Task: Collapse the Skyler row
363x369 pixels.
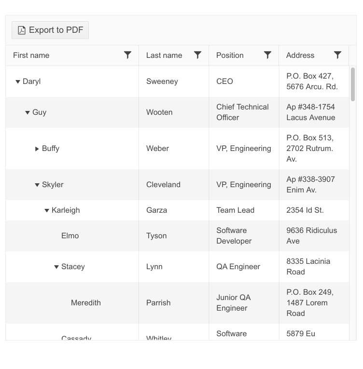Action: [x=37, y=185]
